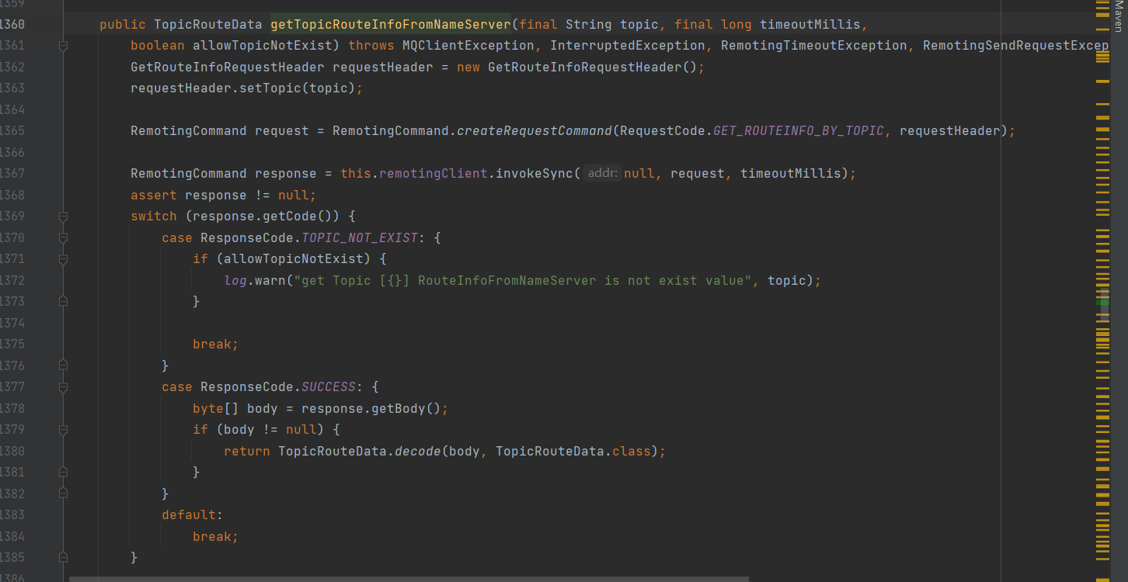Click the green marker in the error stripe

[x=1102, y=303]
